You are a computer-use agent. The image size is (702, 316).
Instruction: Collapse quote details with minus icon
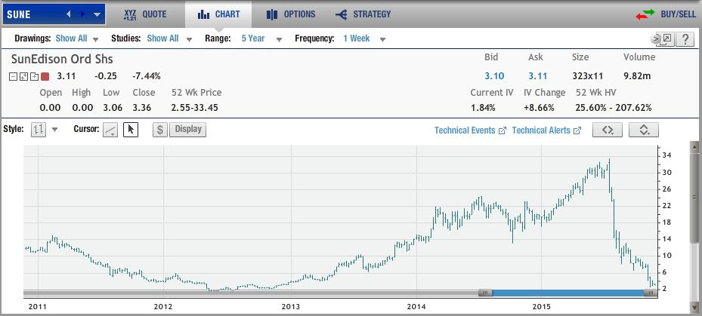[13, 76]
